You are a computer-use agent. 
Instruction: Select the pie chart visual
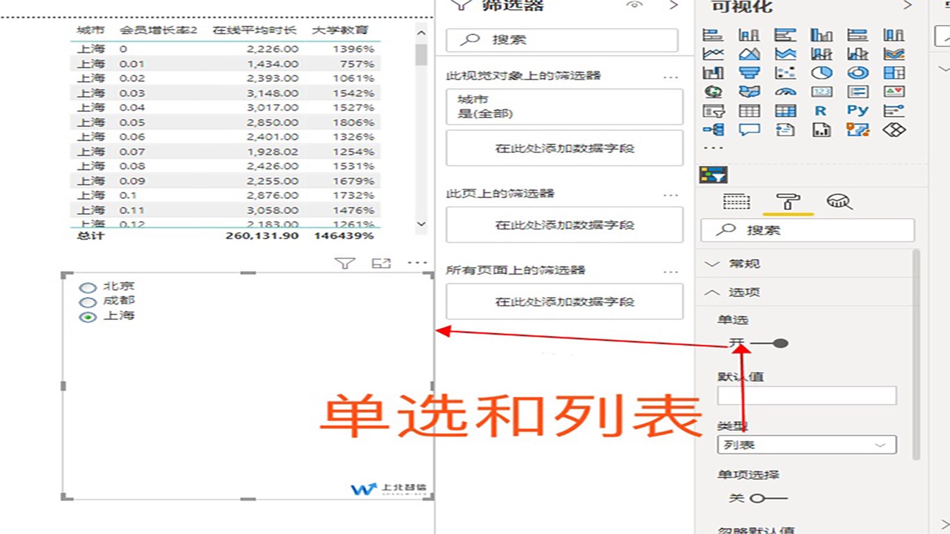coord(821,72)
